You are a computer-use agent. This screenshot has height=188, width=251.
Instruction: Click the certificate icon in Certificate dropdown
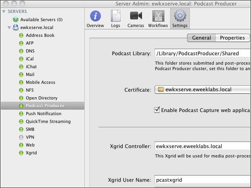160,89
